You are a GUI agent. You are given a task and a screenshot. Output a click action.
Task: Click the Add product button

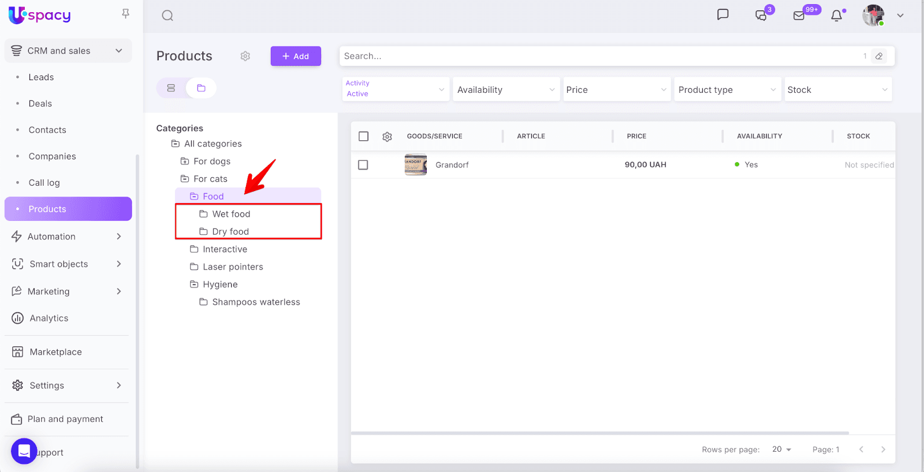296,56
